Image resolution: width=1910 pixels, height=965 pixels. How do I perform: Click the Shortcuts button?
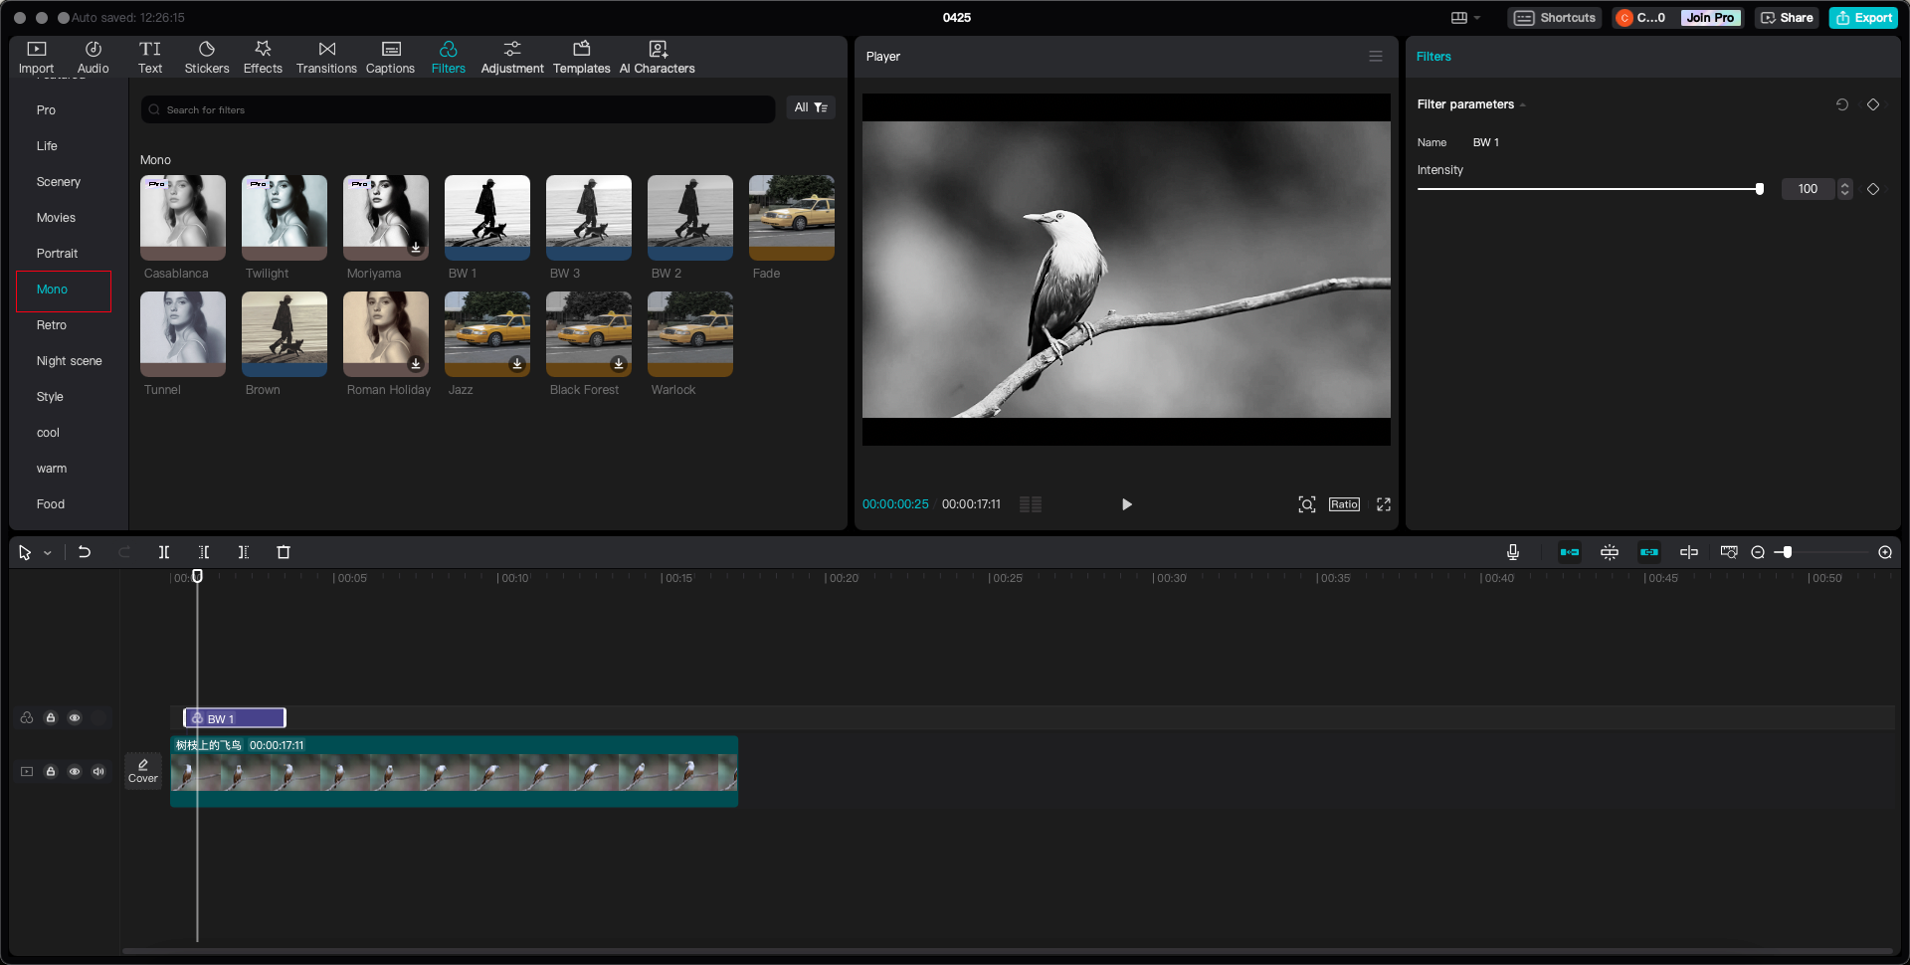coord(1555,18)
